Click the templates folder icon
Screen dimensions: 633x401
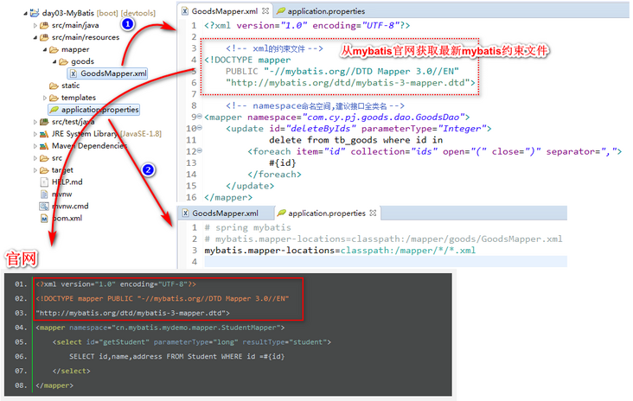click(x=54, y=98)
